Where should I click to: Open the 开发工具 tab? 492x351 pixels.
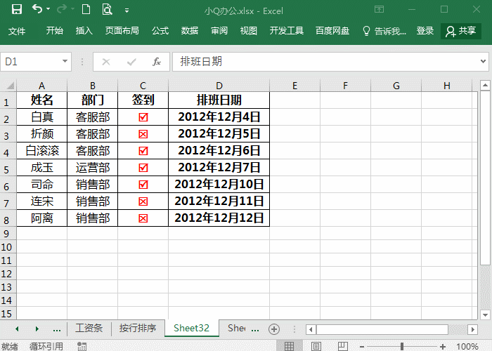point(287,31)
